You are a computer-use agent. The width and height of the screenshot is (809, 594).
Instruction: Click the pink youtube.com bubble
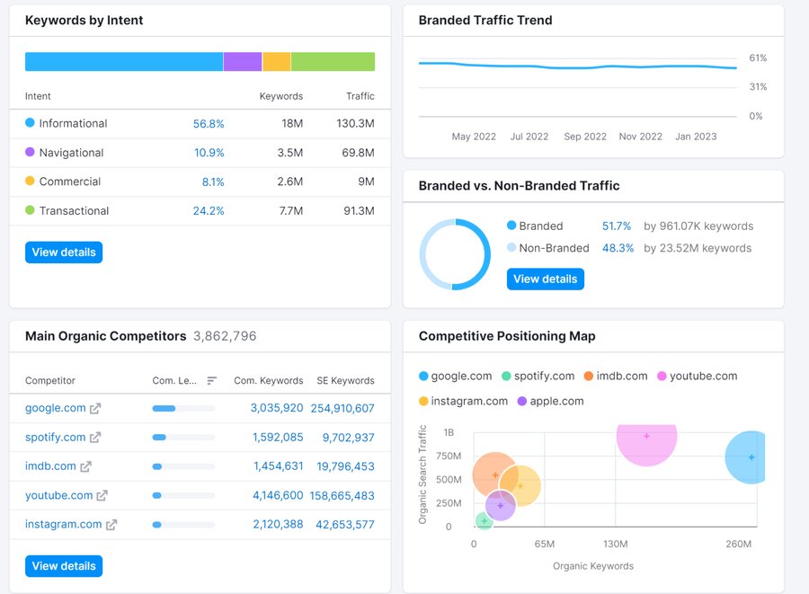point(646,438)
